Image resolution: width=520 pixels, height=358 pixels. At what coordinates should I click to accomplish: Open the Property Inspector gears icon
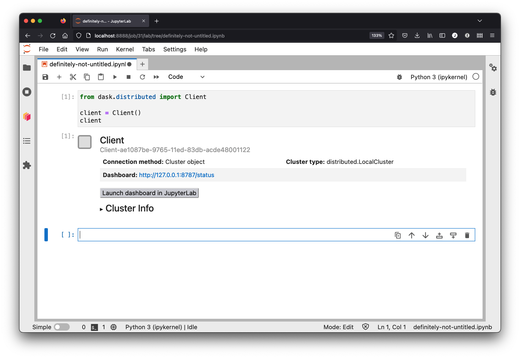click(493, 67)
